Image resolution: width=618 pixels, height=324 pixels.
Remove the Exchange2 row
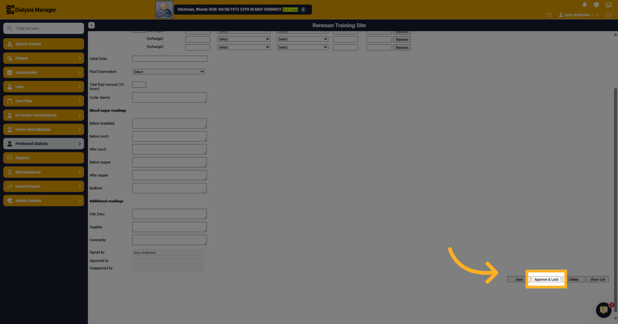pyautogui.click(x=402, y=39)
